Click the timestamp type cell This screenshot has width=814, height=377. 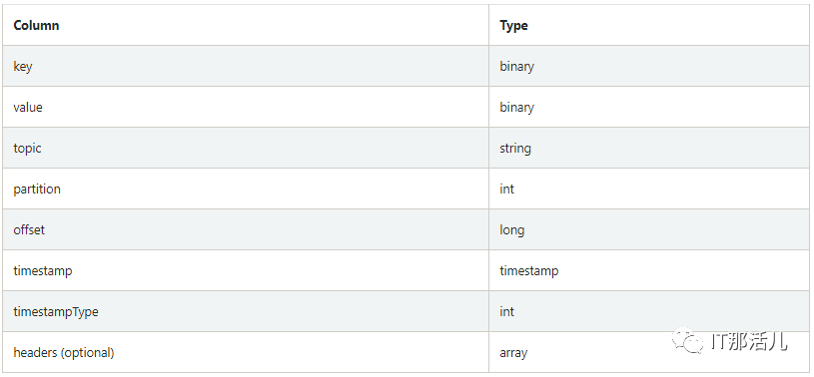pyautogui.click(x=648, y=270)
